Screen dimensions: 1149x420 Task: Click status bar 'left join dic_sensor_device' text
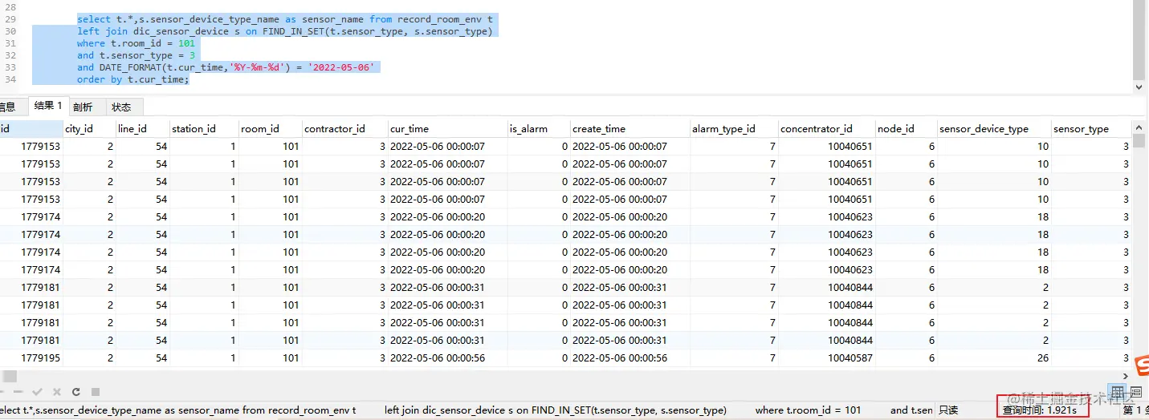click(555, 410)
